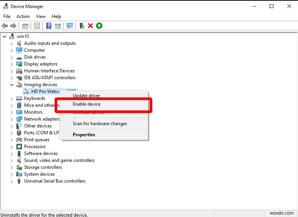Screen dimensions: 298x217
Task: Expand the System devices category
Action: 11,175
